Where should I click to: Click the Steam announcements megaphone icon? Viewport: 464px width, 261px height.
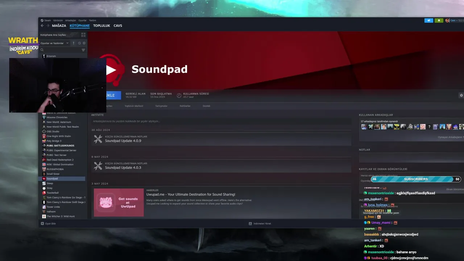tap(428, 20)
